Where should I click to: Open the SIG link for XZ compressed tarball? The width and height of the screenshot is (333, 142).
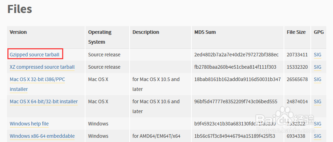click(x=317, y=67)
